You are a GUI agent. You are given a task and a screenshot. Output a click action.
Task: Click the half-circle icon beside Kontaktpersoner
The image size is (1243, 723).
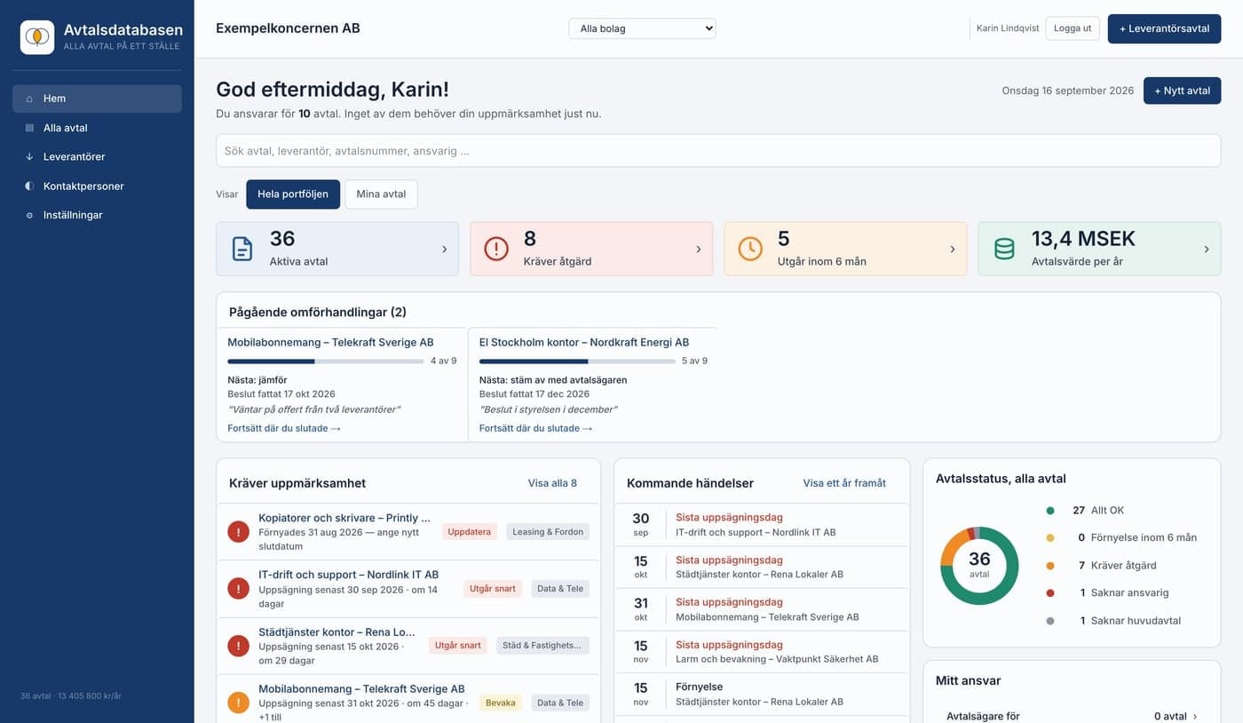[29, 187]
